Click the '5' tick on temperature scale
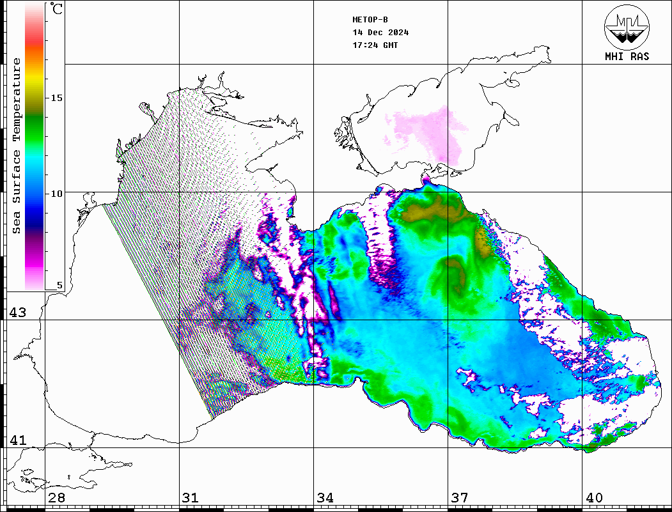Screen dimensions: 672x512 (59, 285)
